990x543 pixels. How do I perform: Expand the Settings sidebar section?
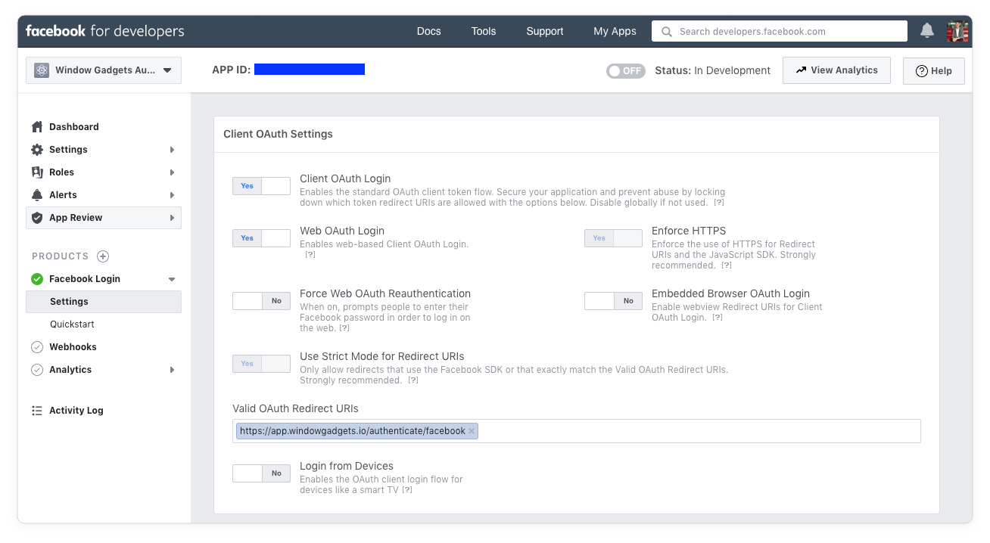click(173, 149)
